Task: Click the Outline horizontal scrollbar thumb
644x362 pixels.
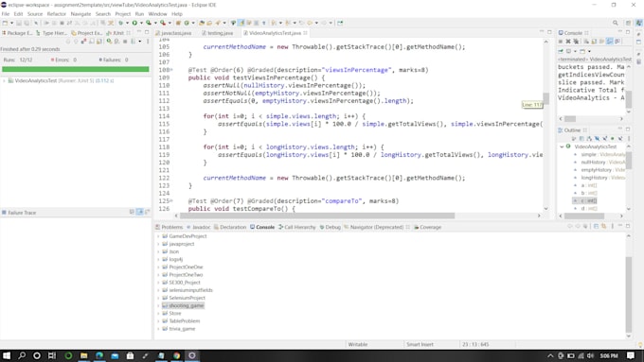Action: tap(584, 216)
